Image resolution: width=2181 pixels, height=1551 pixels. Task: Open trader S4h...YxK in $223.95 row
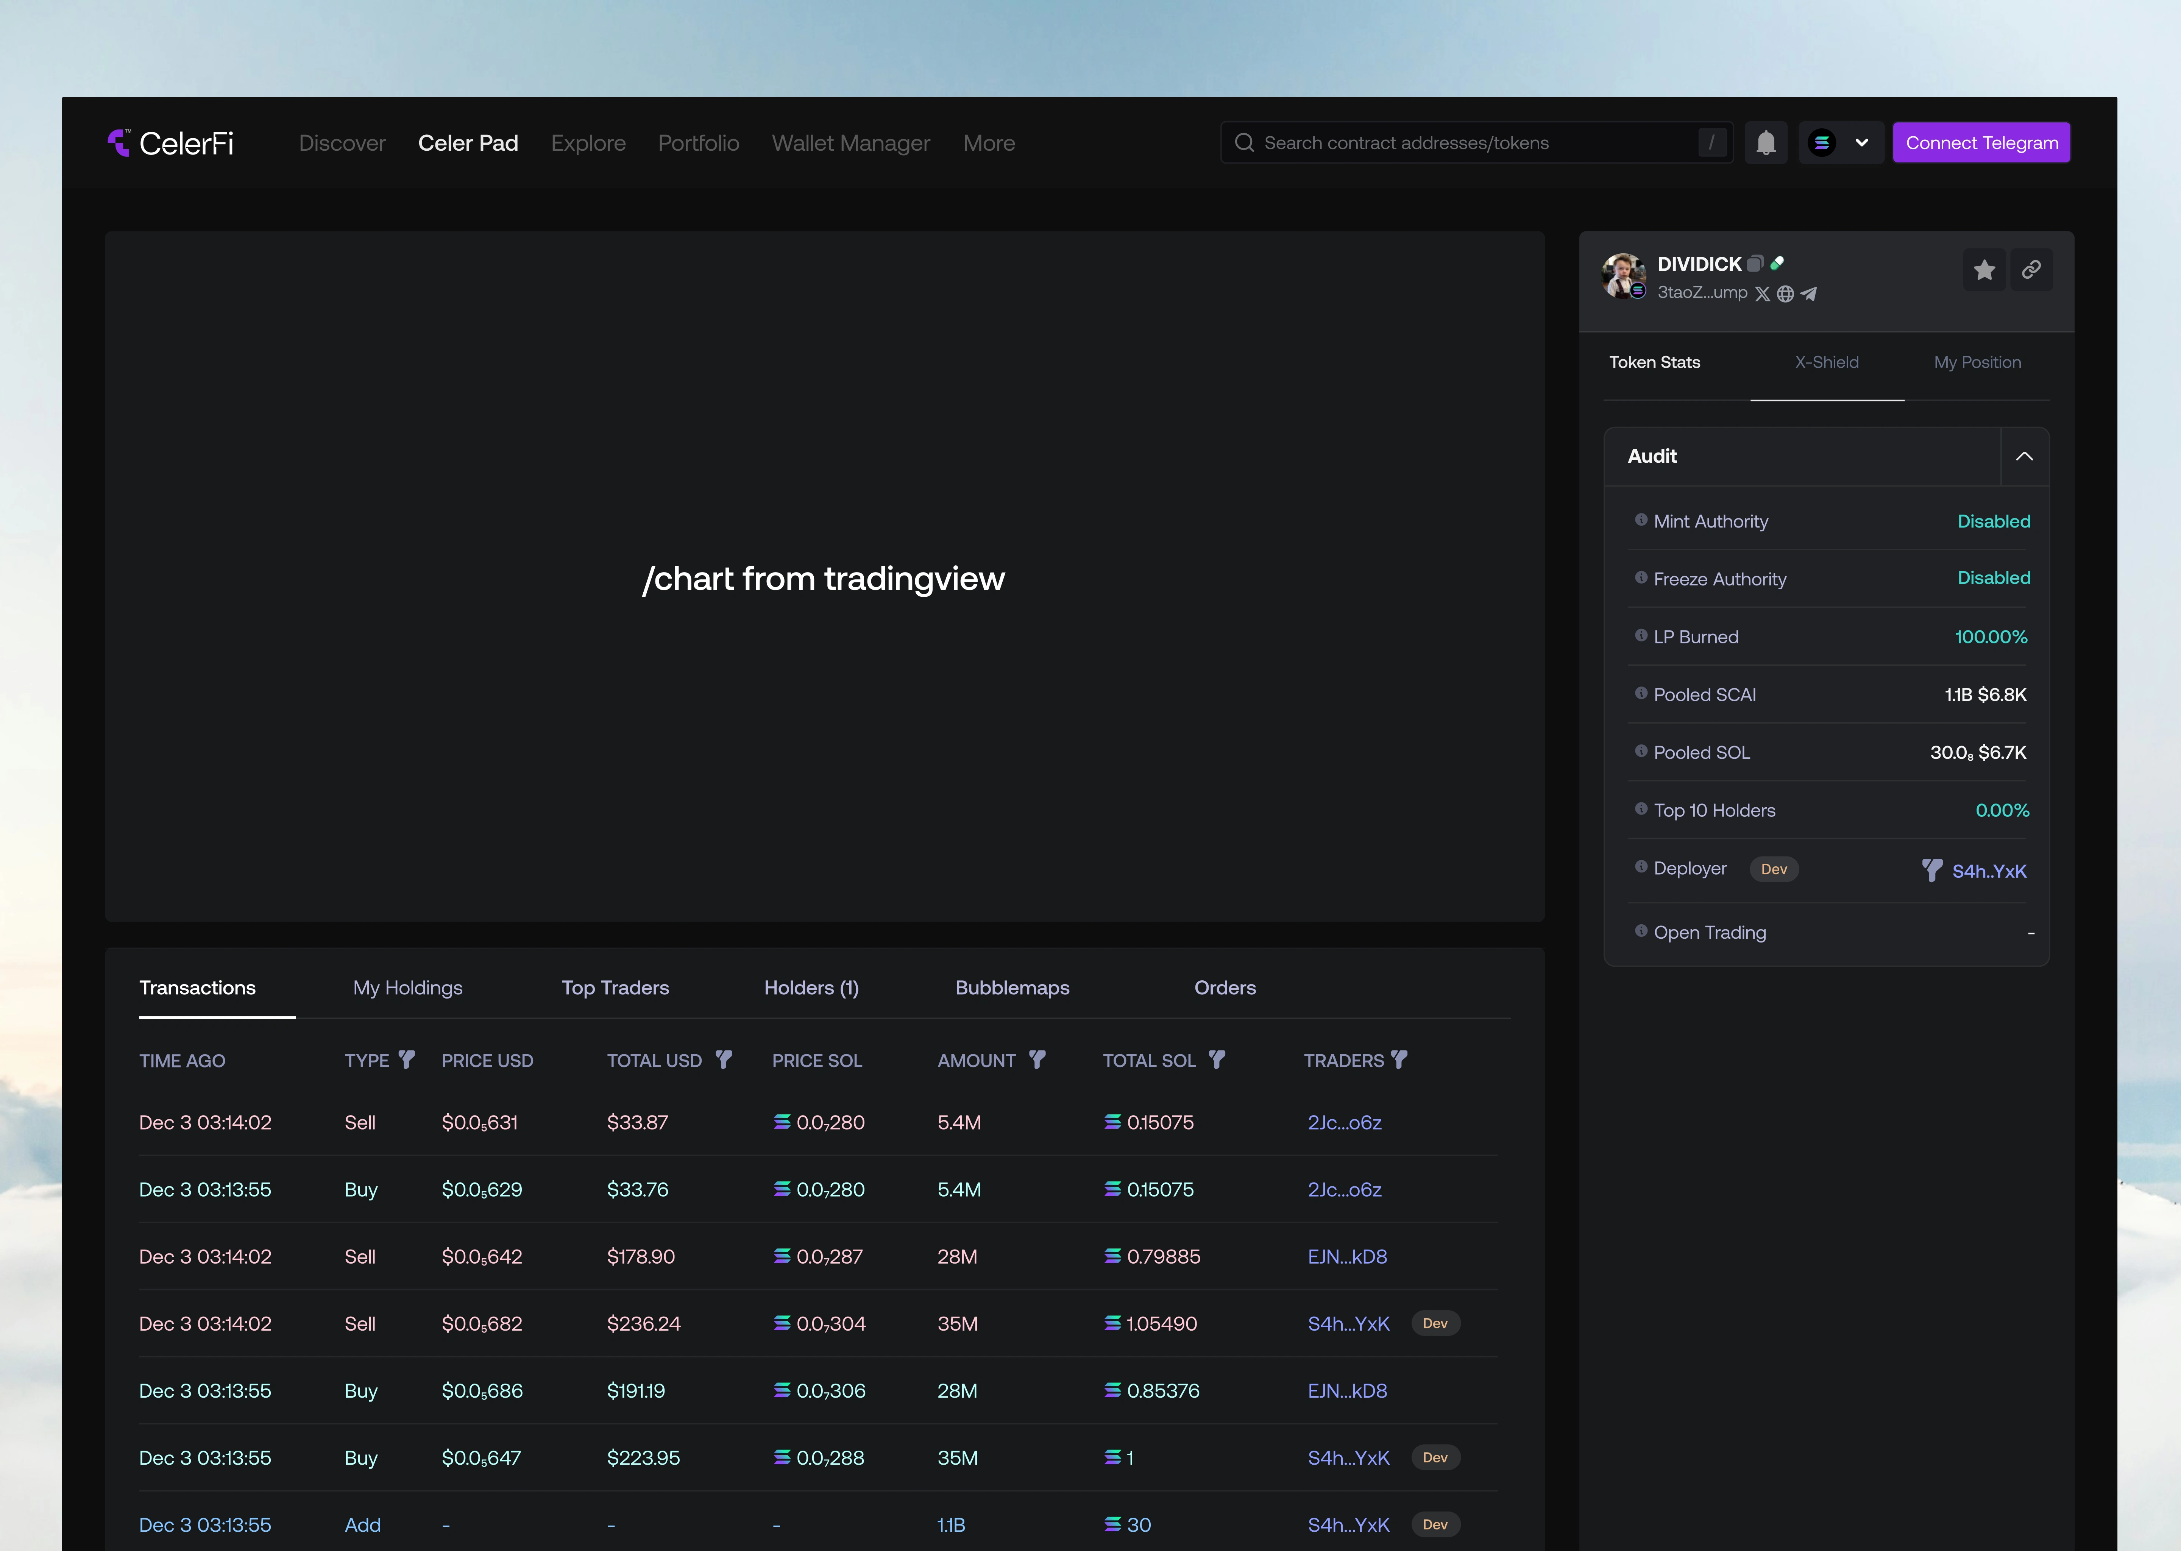point(1348,1458)
